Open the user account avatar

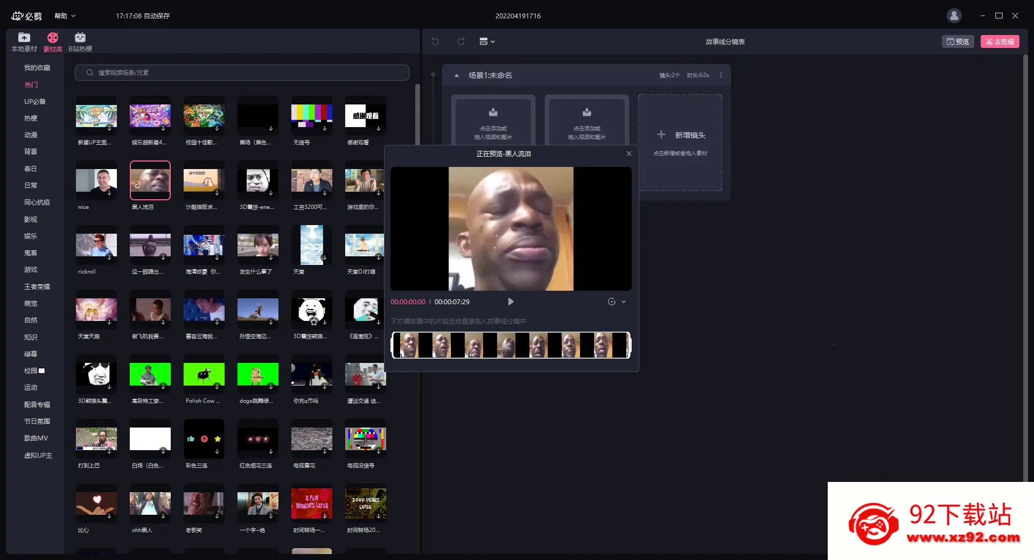pos(954,16)
